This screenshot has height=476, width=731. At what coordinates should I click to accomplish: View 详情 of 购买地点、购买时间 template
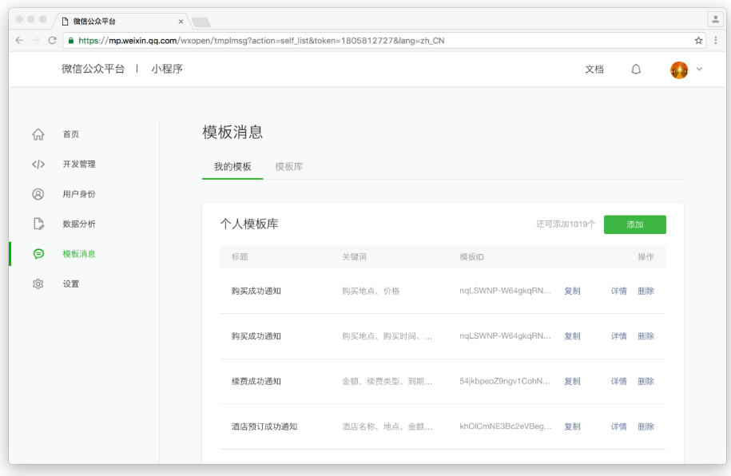[x=619, y=336]
